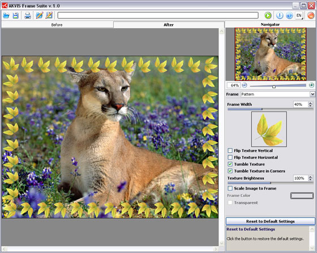Close the AKVIS Frame Suite window
The image size is (317, 253).
(x=311, y=6)
